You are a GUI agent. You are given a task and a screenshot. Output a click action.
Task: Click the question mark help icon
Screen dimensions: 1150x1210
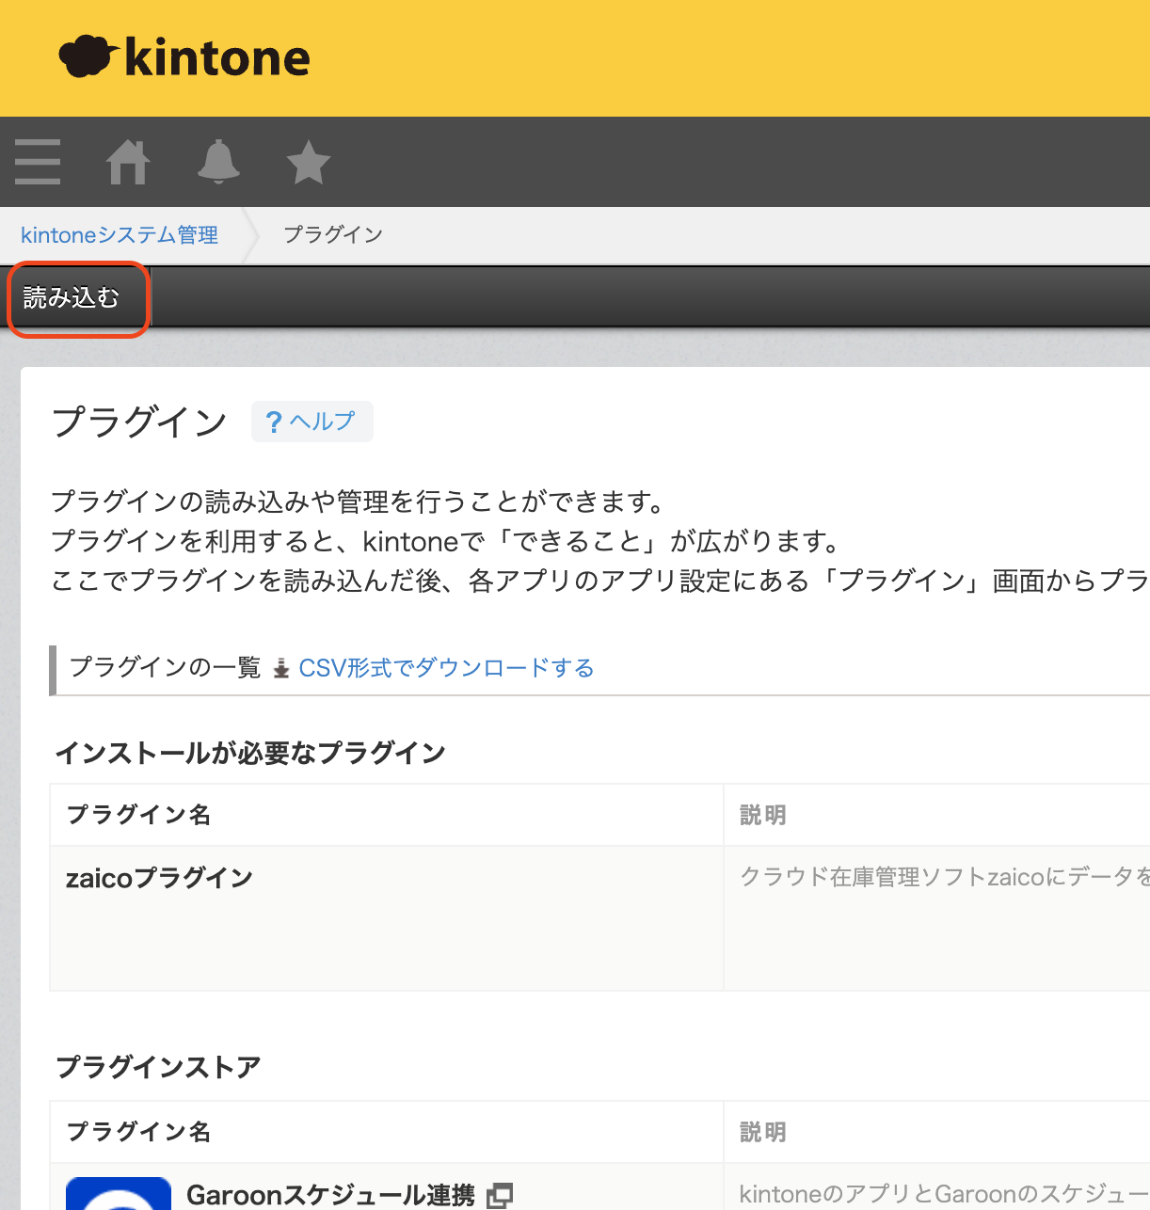click(x=274, y=422)
